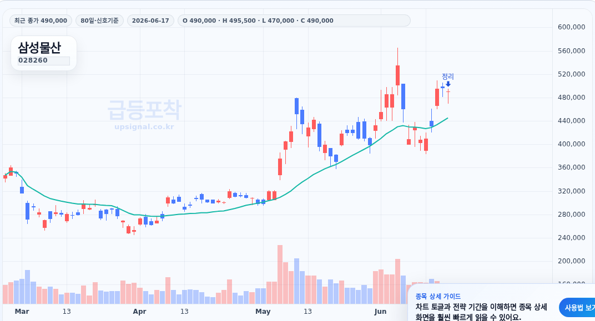Click the 종목 상세 가이드 heading

[438, 297]
